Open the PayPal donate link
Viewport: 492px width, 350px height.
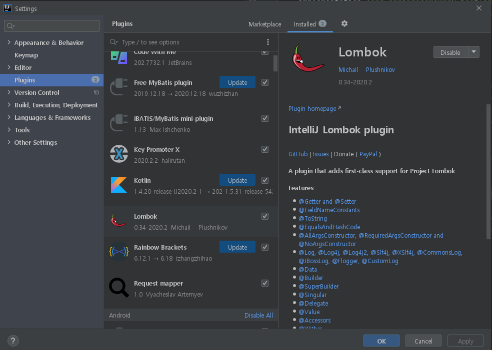(368, 154)
